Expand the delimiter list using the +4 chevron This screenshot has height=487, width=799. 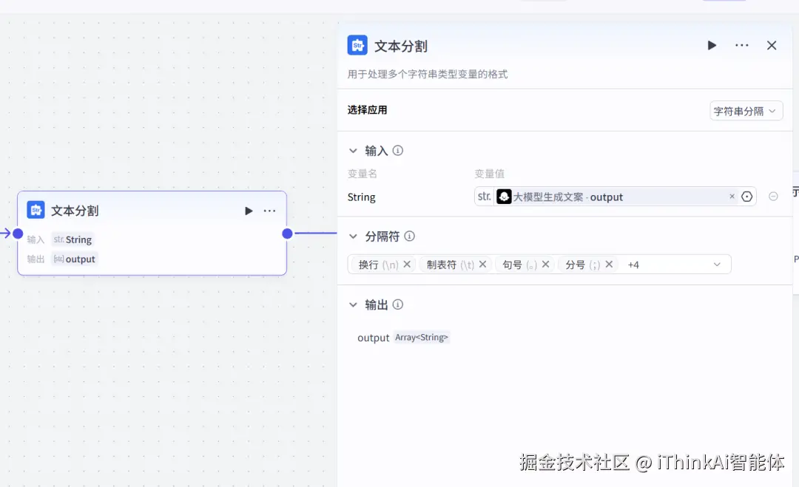pos(715,264)
